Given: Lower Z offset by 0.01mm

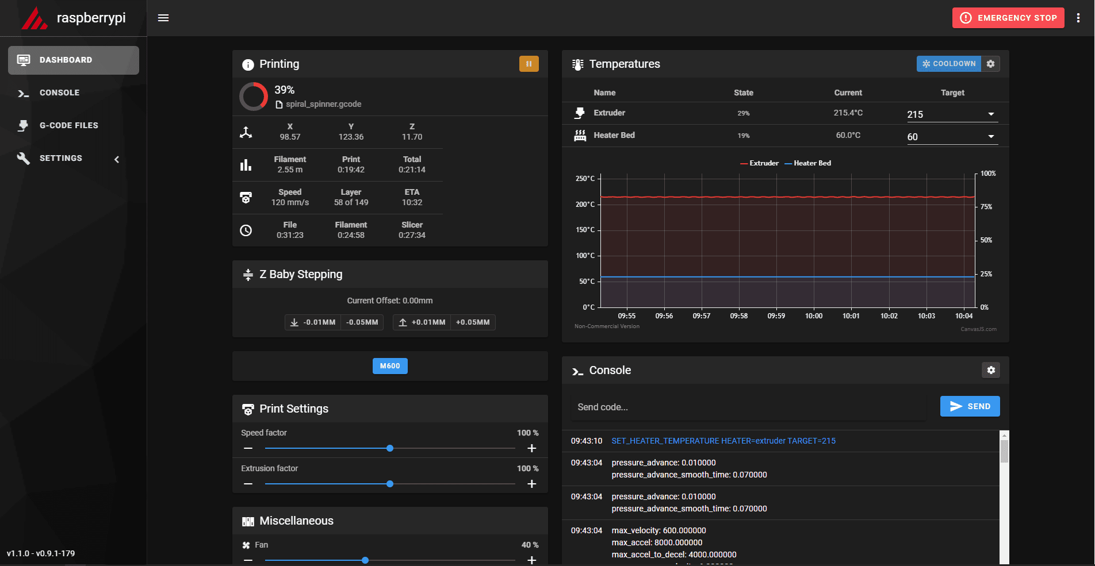Looking at the screenshot, I should [x=313, y=322].
